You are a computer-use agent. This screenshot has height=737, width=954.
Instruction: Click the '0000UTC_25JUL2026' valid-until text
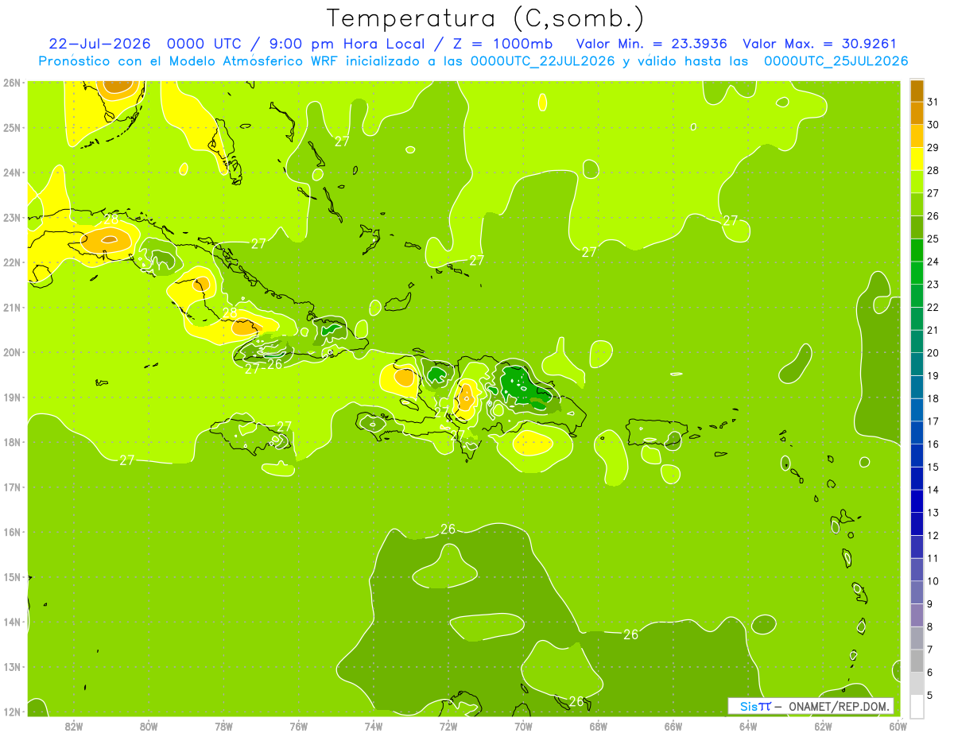pos(836,60)
